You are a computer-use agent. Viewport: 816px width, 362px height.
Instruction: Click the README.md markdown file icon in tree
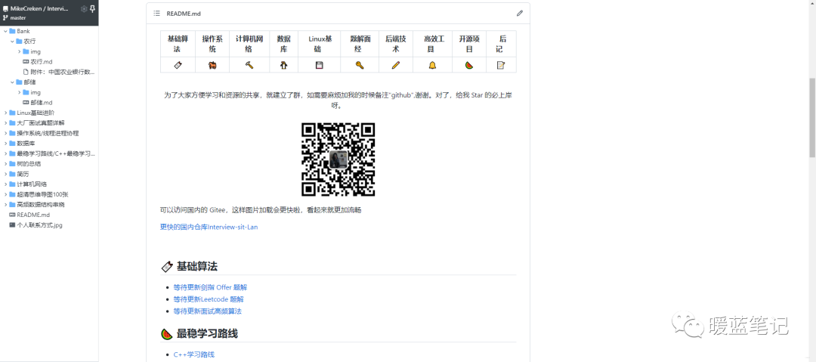[x=12, y=215]
